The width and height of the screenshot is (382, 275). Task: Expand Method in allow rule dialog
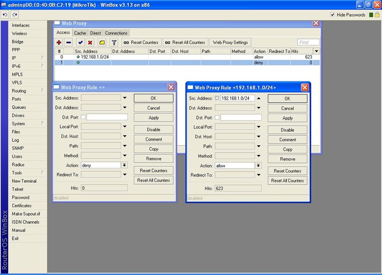click(259, 156)
